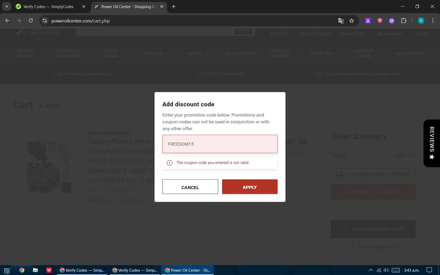Open the network Wi-Fi tray icon
Image resolution: width=440 pixels, height=275 pixels.
(x=379, y=270)
